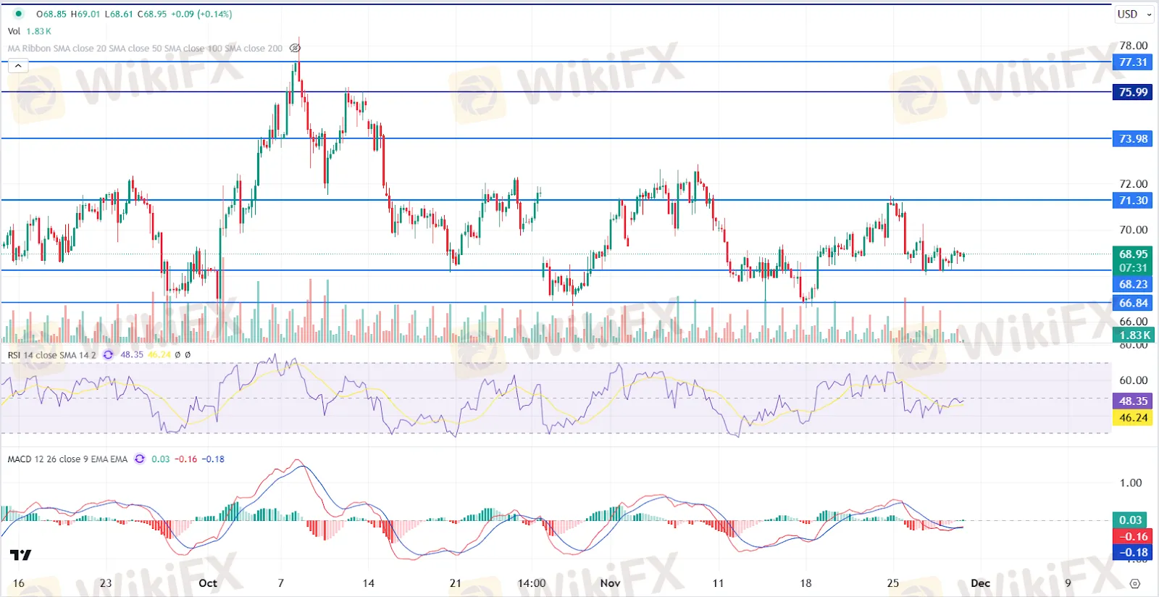The image size is (1159, 597).
Task: Click the 72.00 price scale label
Action: pos(1134,184)
